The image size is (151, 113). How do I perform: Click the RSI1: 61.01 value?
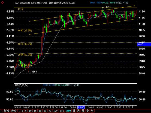tap(49, 85)
